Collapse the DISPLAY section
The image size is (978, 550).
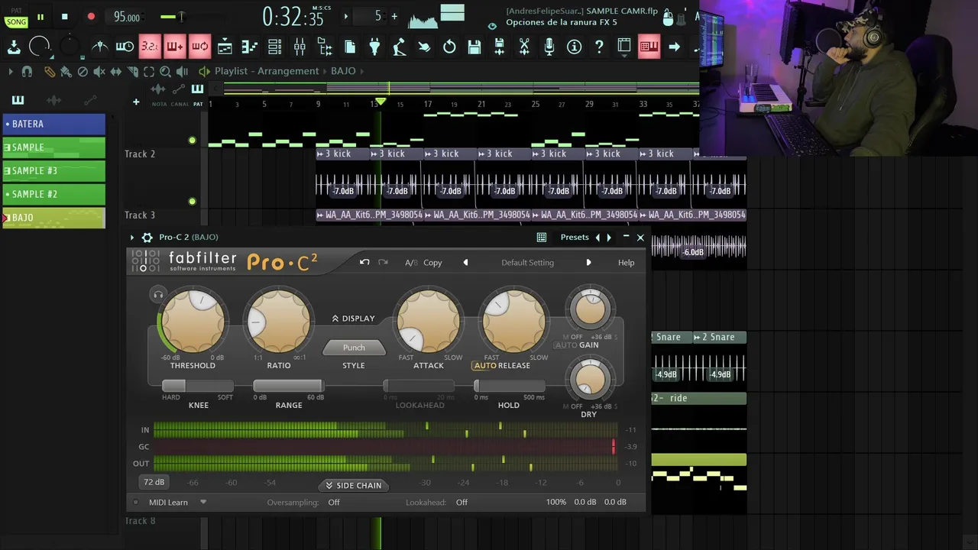353,319
